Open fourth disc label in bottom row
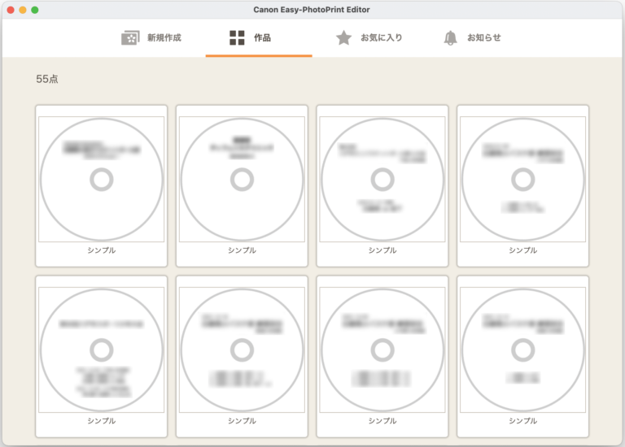625x447 pixels. pos(522,357)
